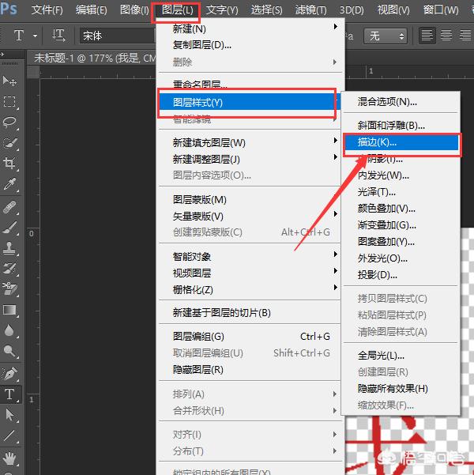Select the Healing Brush tool
474x475 pixels.
click(9, 208)
